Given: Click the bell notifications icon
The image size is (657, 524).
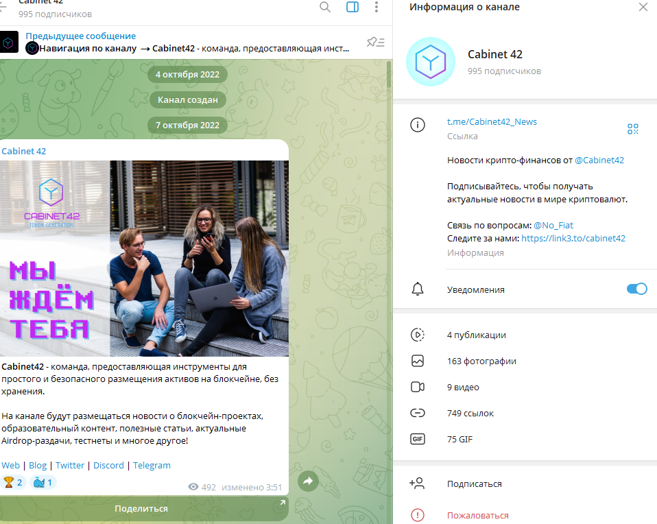Looking at the screenshot, I should (x=418, y=289).
